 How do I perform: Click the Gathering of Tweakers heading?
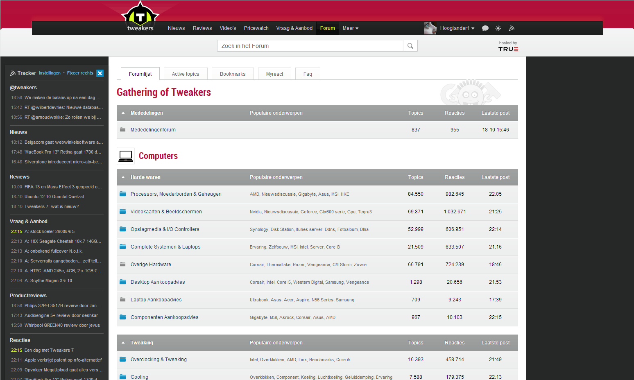pyautogui.click(x=164, y=92)
